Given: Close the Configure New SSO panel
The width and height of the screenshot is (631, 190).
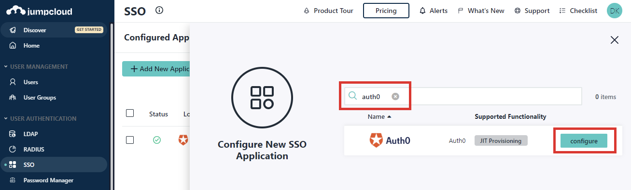Looking at the screenshot, I should click(x=615, y=40).
